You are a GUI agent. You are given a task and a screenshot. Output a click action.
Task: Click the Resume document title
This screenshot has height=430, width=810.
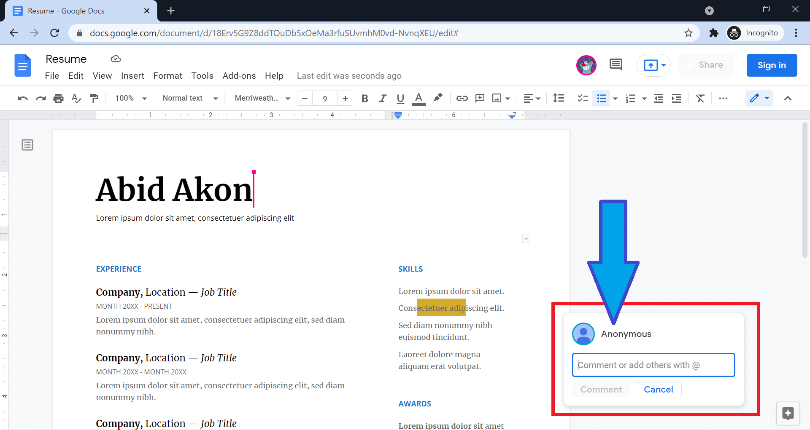tap(66, 59)
